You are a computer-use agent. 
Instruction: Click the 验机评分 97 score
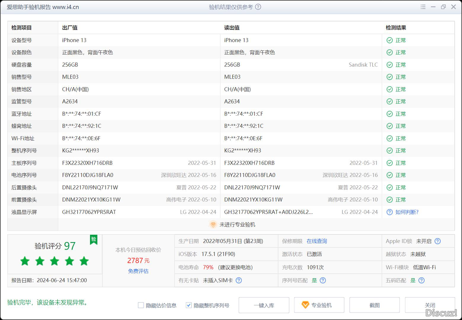55,246
